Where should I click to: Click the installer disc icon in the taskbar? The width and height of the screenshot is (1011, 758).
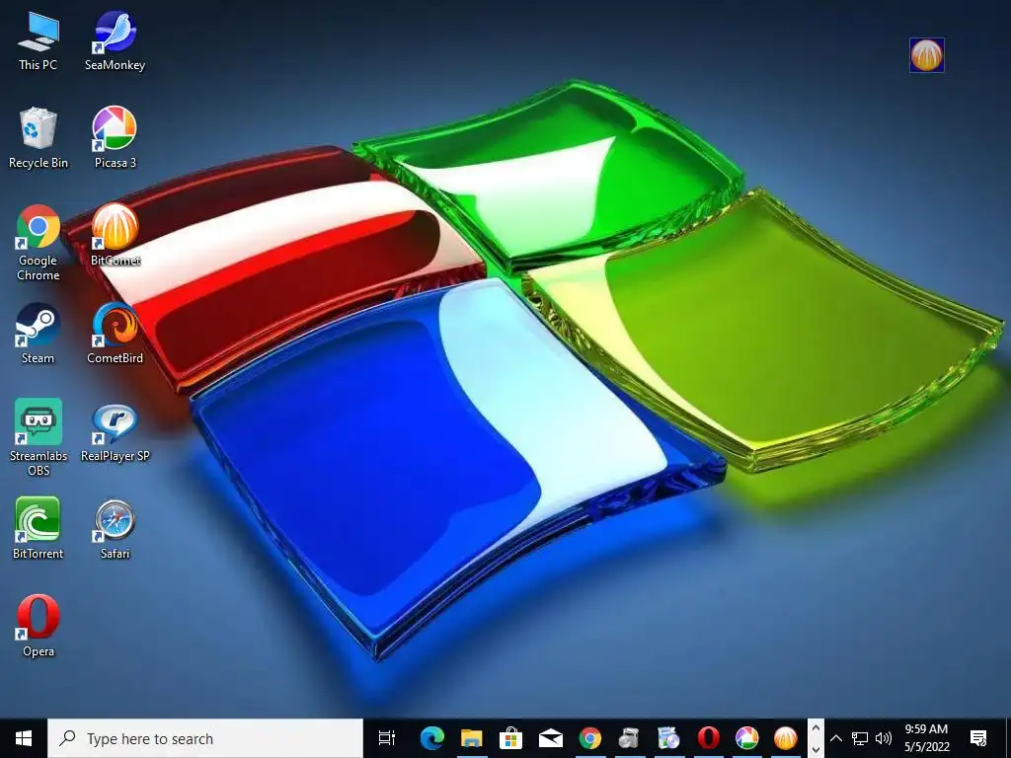668,738
